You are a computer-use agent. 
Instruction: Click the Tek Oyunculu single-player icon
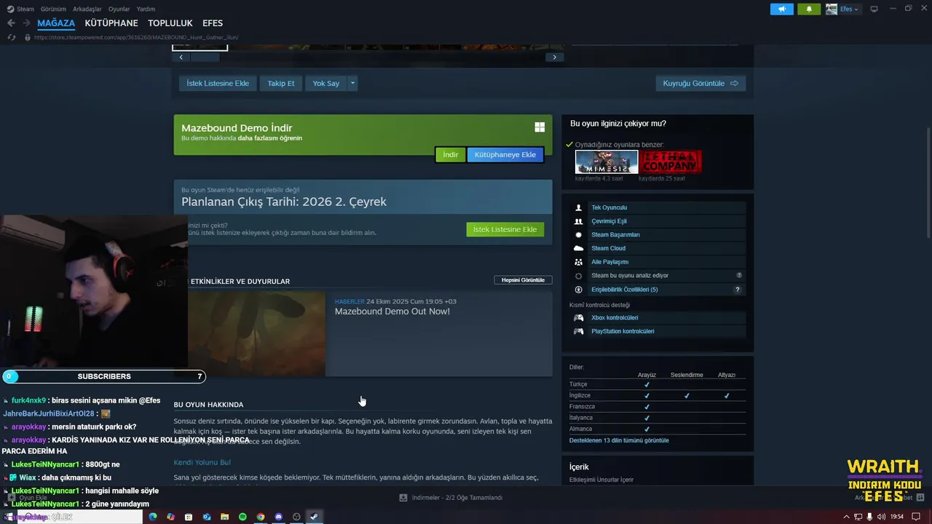[x=578, y=207]
